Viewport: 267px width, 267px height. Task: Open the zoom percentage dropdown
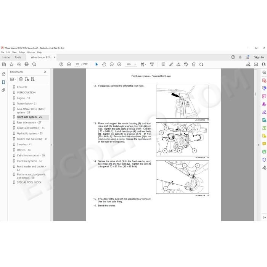(x=135, y=64)
